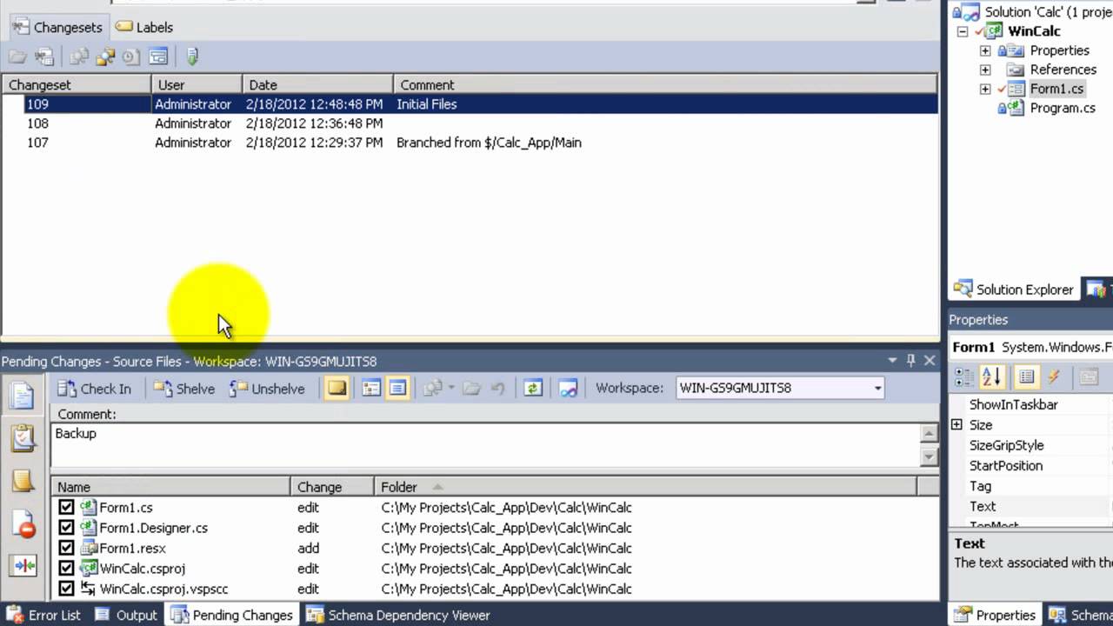Click inside the Comment text box
Viewport: 1113px width, 626px height.
(x=485, y=444)
